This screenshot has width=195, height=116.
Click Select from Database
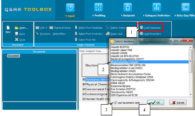[89, 28]
